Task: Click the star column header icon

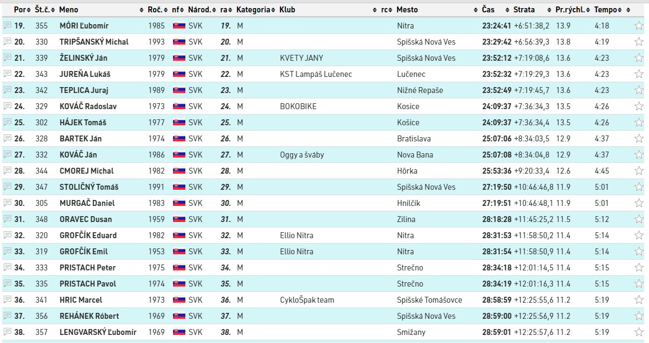Action: point(629,10)
